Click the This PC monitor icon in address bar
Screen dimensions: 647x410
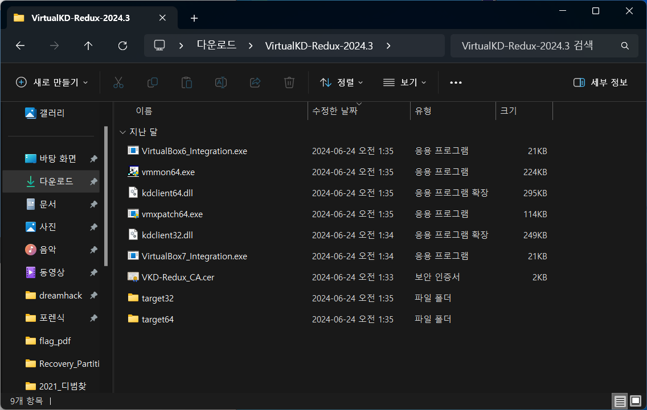coord(159,45)
